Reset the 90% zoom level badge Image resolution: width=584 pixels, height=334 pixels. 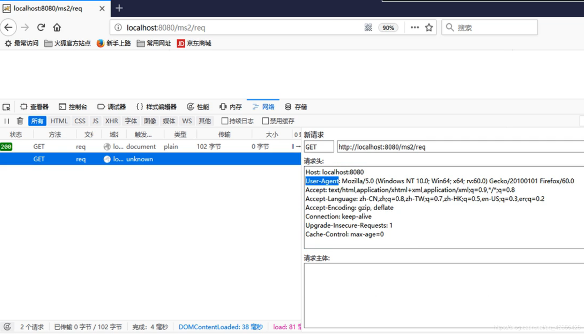click(388, 27)
